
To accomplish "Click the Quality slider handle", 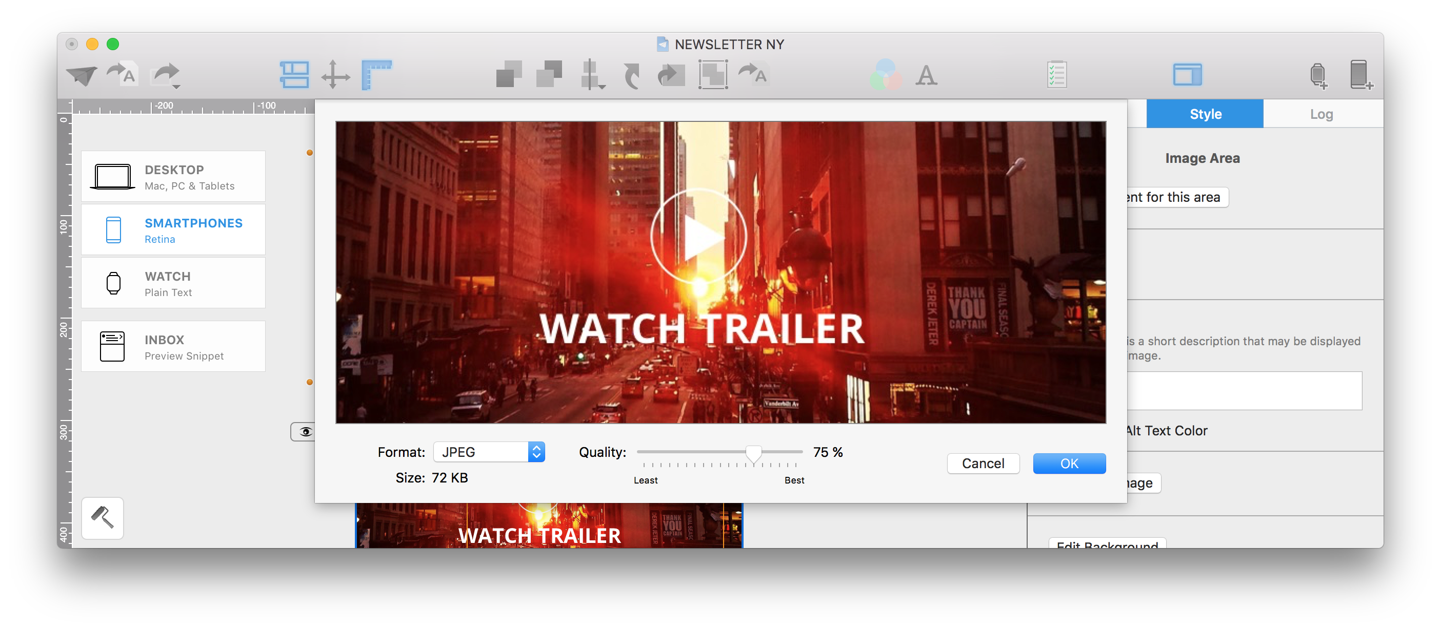I will (753, 453).
